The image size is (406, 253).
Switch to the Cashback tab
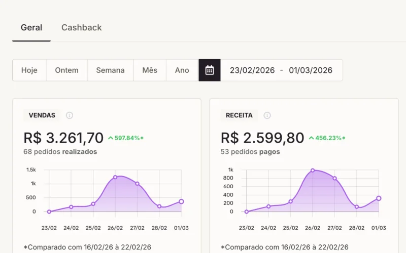[x=81, y=28]
